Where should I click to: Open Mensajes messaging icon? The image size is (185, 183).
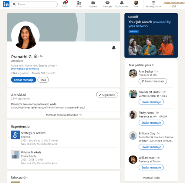pos(108,4)
